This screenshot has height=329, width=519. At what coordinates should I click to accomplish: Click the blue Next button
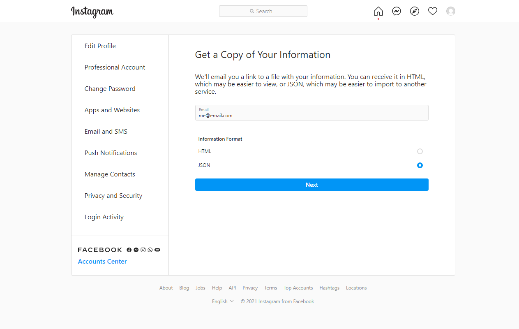312,185
